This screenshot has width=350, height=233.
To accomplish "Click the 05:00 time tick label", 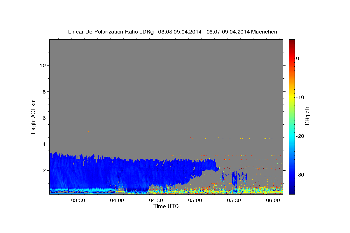I will click(x=195, y=200).
